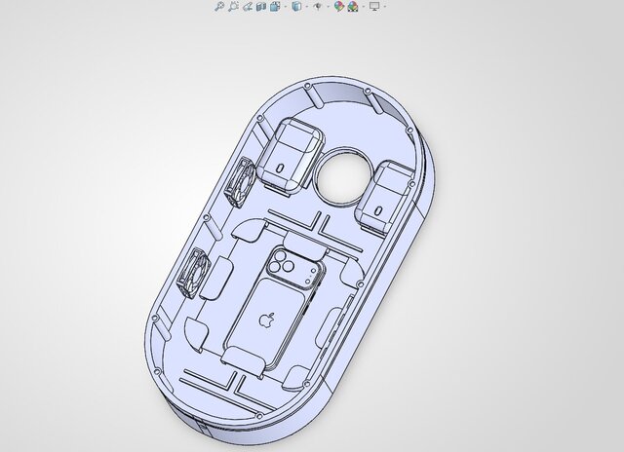The image size is (624, 452).
Task: Expand the Hide/Show Items dropdown arrow
Action: [328, 7]
